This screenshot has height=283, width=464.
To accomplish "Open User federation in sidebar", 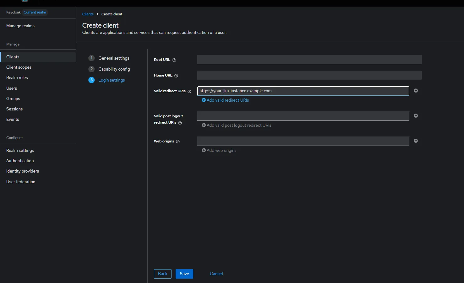I will click(38, 182).
